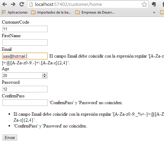Go back to the previous page
Viewport: 164px width, 159px height.
4,4
